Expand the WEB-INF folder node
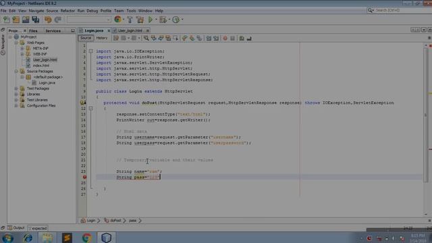 [x=22, y=54]
